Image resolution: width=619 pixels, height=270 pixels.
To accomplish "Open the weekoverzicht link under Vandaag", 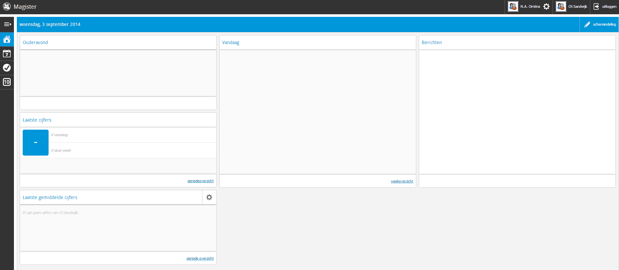I will pos(402,181).
